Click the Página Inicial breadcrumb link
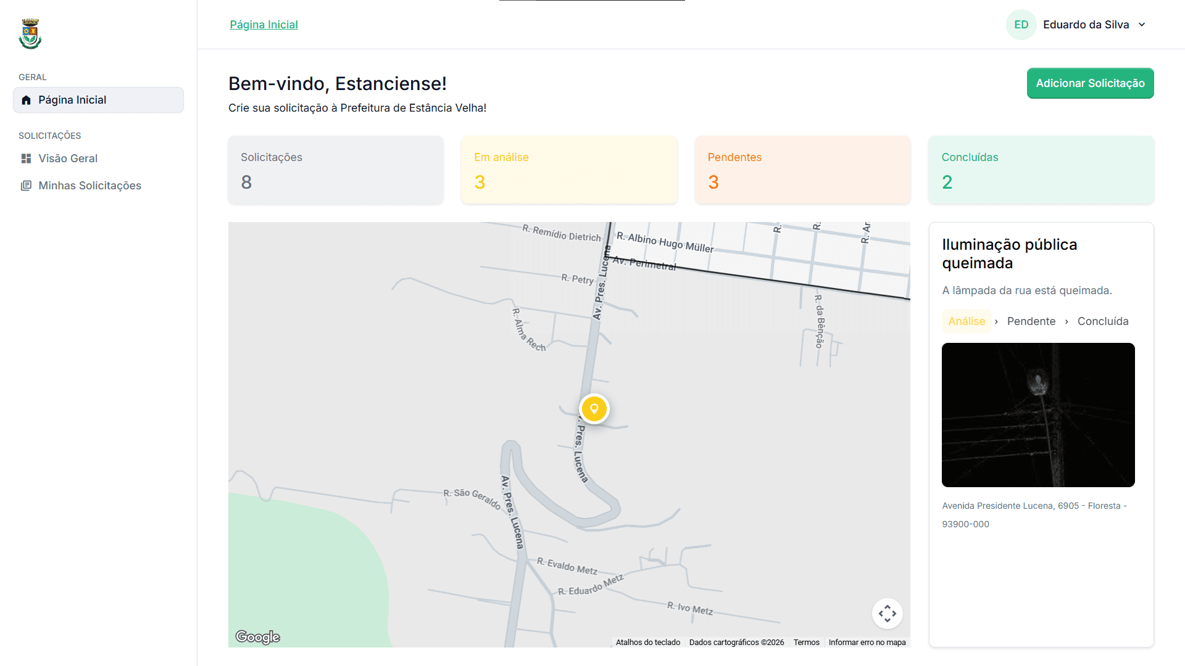The width and height of the screenshot is (1185, 666). pos(264,25)
